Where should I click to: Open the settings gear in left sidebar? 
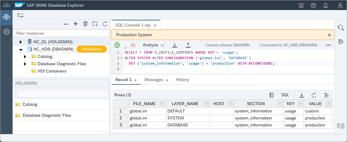(6, 32)
